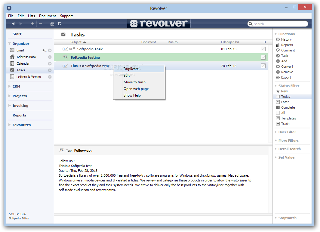Add task with plus beside Tasks
The height and width of the screenshot is (232, 320).
tap(50, 70)
